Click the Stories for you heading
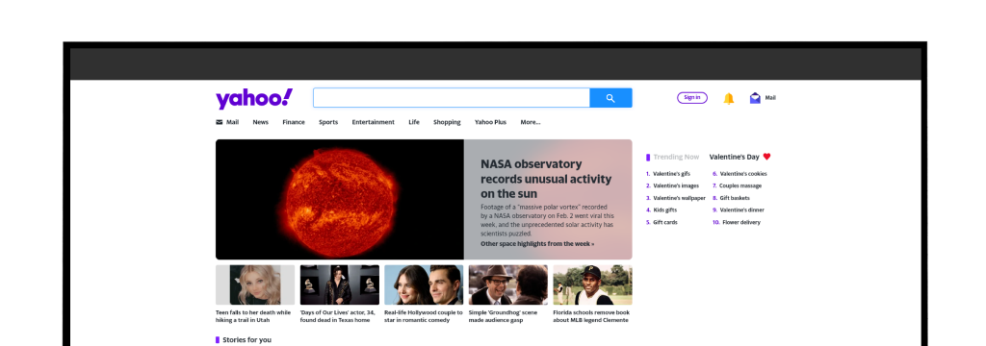The width and height of the screenshot is (986, 346). pyautogui.click(x=247, y=339)
